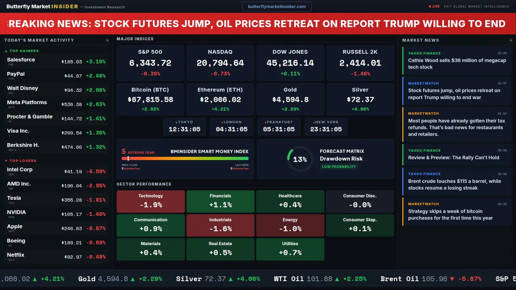Click the green status dot beside Today's Market Activity

(x=107, y=40)
